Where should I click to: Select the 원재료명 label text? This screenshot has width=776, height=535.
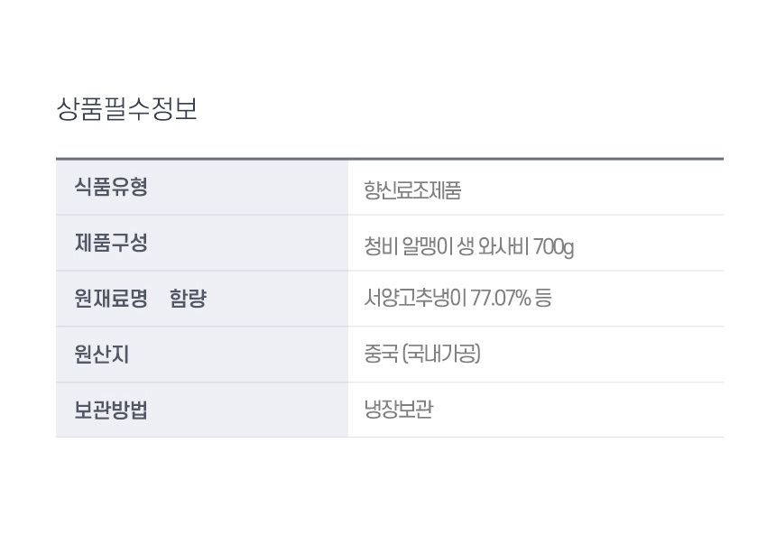click(111, 299)
